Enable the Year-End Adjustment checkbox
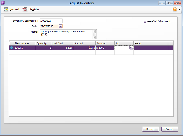The height and width of the screenshot is (136, 183). [x=145, y=21]
